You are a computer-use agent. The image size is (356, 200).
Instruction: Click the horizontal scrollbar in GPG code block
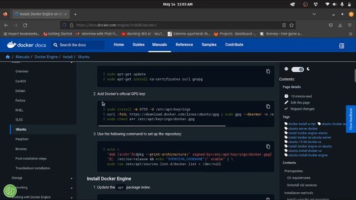(x=162, y=126)
